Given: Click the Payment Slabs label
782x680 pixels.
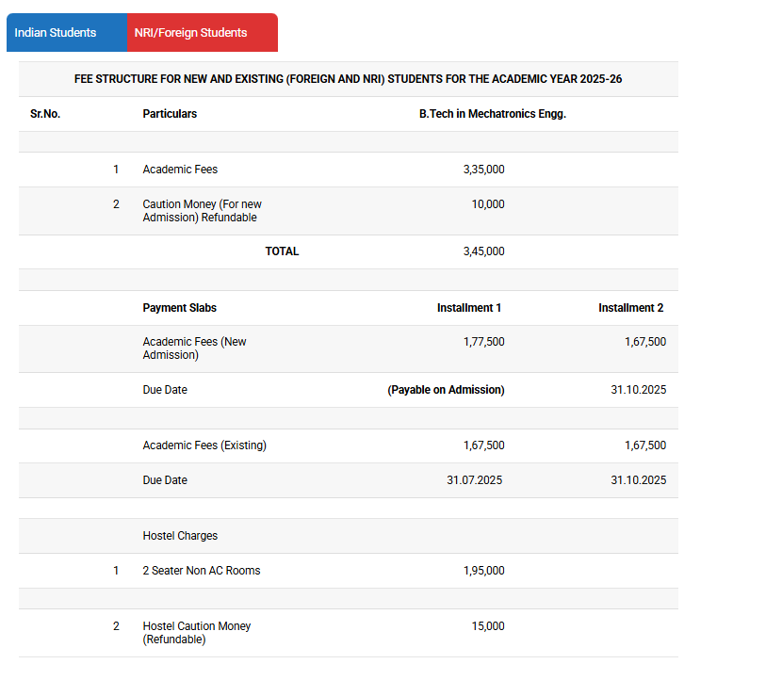Looking at the screenshot, I should (x=179, y=308).
